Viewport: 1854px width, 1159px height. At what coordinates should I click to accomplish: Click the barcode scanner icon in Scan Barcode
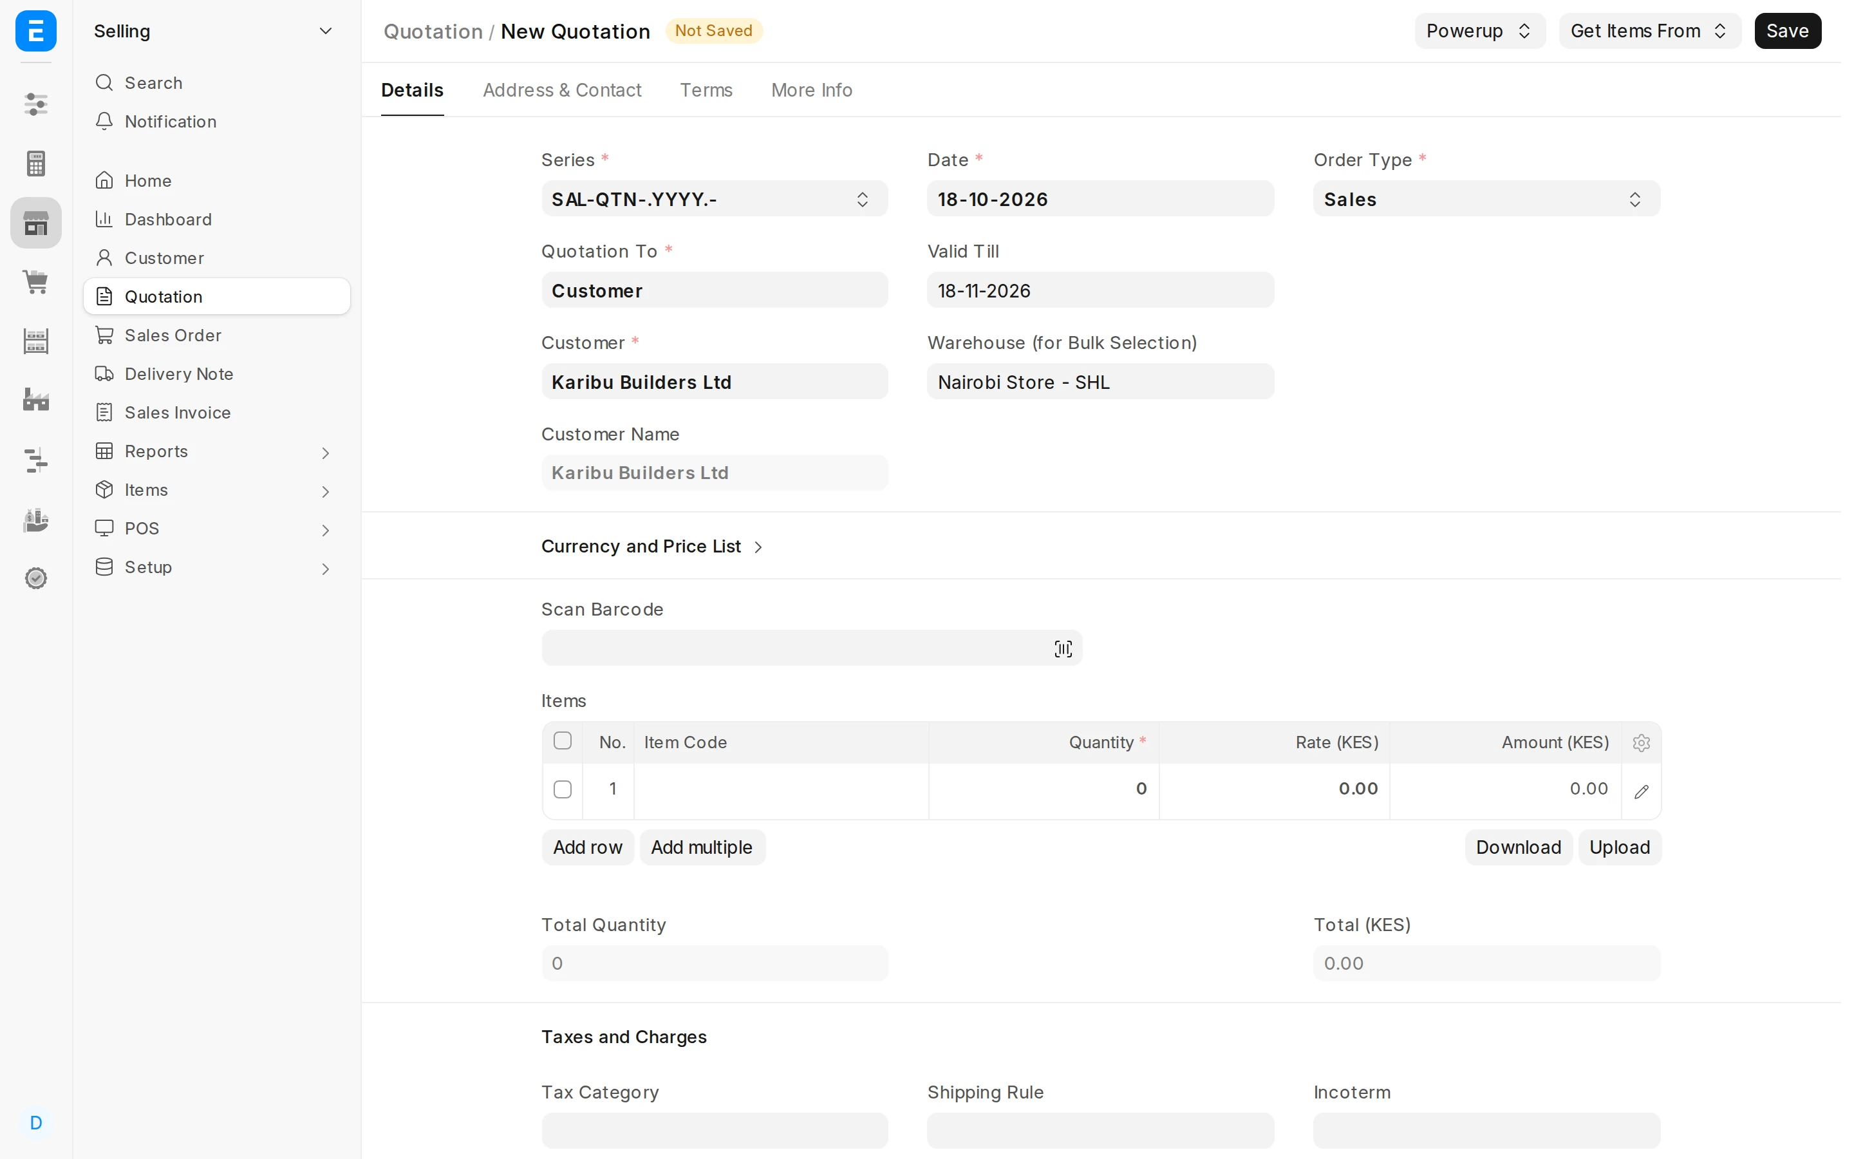click(x=1063, y=648)
